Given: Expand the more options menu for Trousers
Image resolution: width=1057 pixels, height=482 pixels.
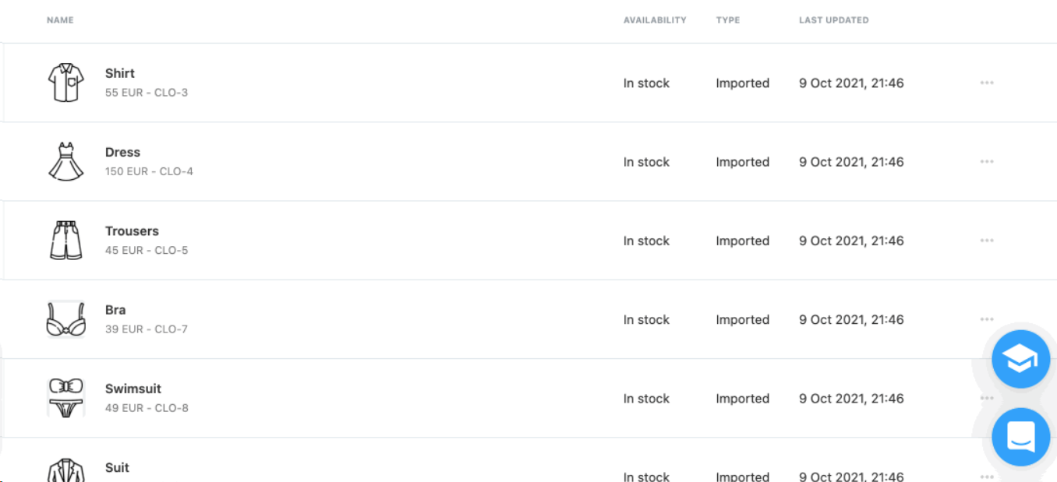Looking at the screenshot, I should click(987, 241).
